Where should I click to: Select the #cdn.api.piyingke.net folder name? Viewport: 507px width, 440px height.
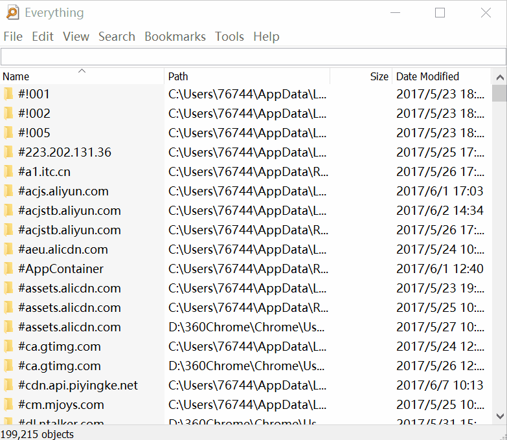point(78,386)
